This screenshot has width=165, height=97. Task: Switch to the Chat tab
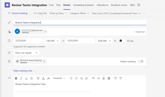[x=51, y=5]
